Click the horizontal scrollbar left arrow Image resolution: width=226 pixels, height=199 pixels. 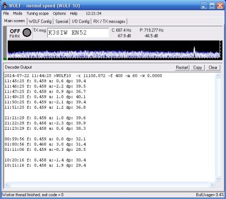[7, 184]
